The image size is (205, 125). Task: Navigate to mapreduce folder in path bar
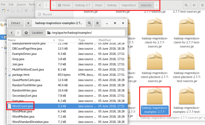tap(129, 5)
